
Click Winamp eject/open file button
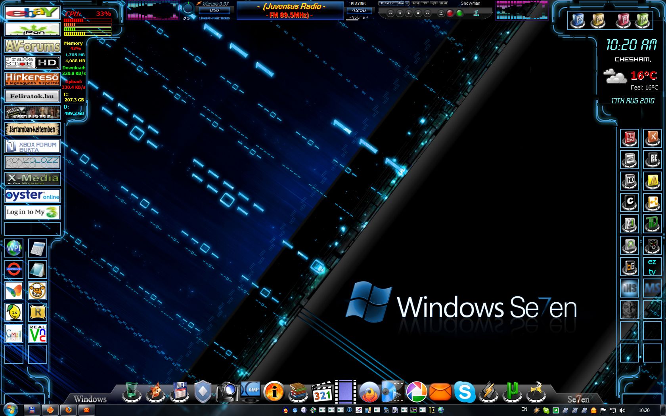click(x=441, y=13)
